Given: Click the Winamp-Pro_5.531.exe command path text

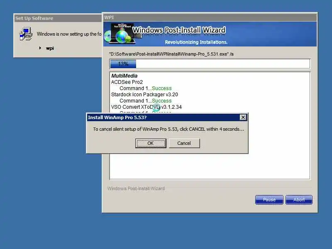Looking at the screenshot, I should 171,54.
